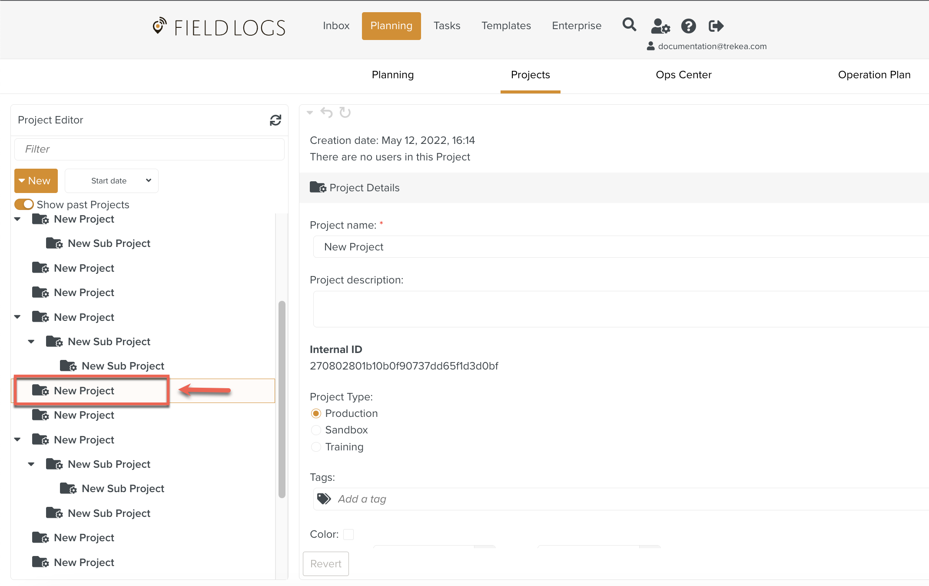Open the Color swatch box
This screenshot has height=586, width=929.
348,534
